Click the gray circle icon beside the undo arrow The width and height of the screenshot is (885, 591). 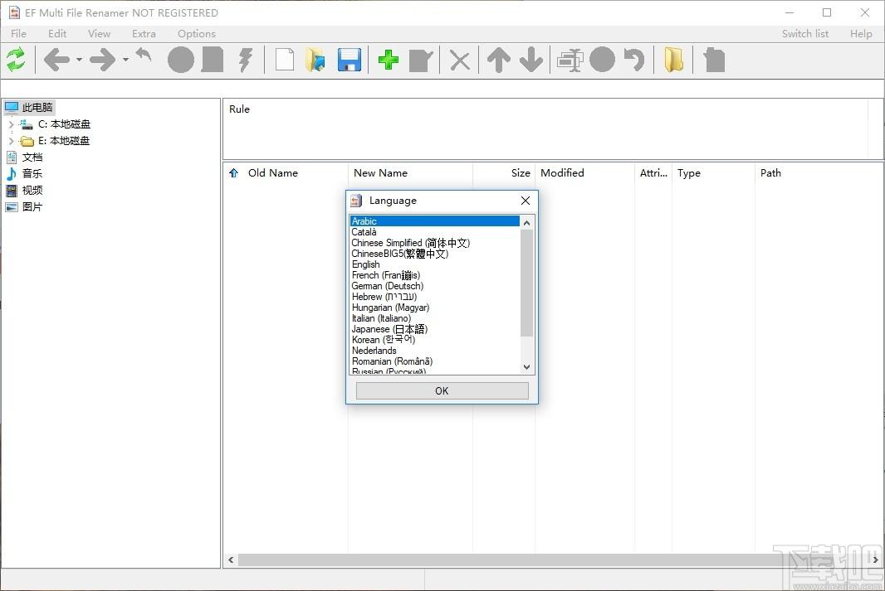click(x=602, y=60)
